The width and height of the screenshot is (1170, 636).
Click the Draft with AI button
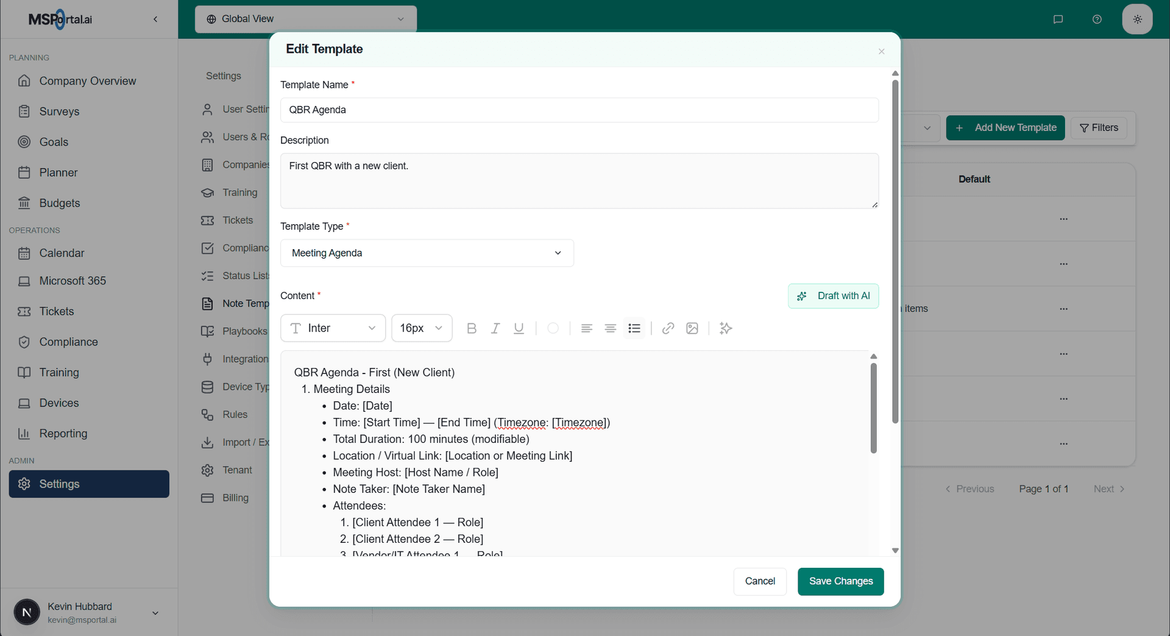833,295
